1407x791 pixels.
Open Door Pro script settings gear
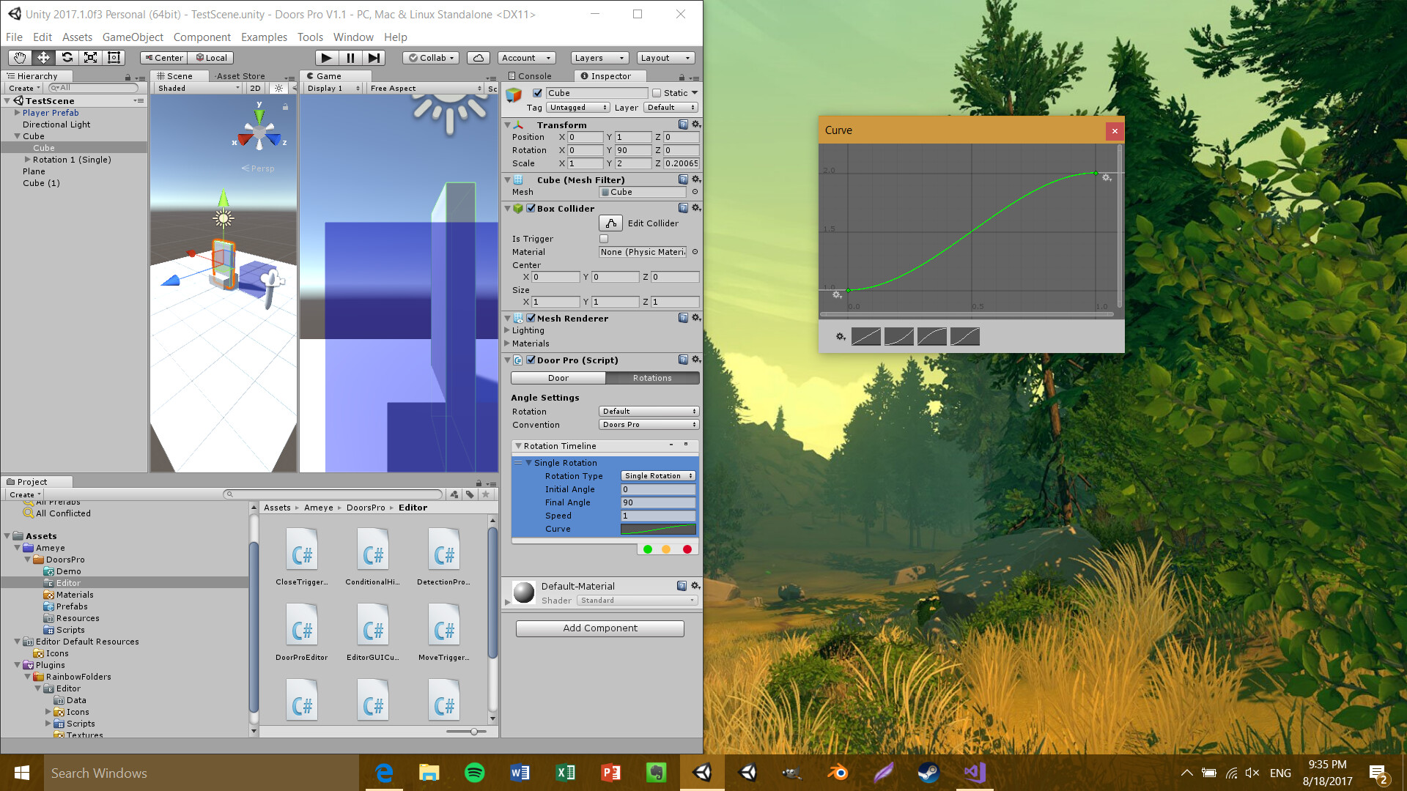point(695,360)
